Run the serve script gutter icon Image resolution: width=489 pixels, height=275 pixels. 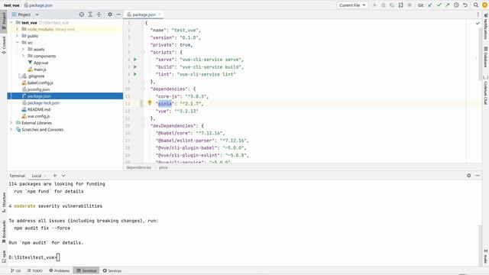click(135, 60)
